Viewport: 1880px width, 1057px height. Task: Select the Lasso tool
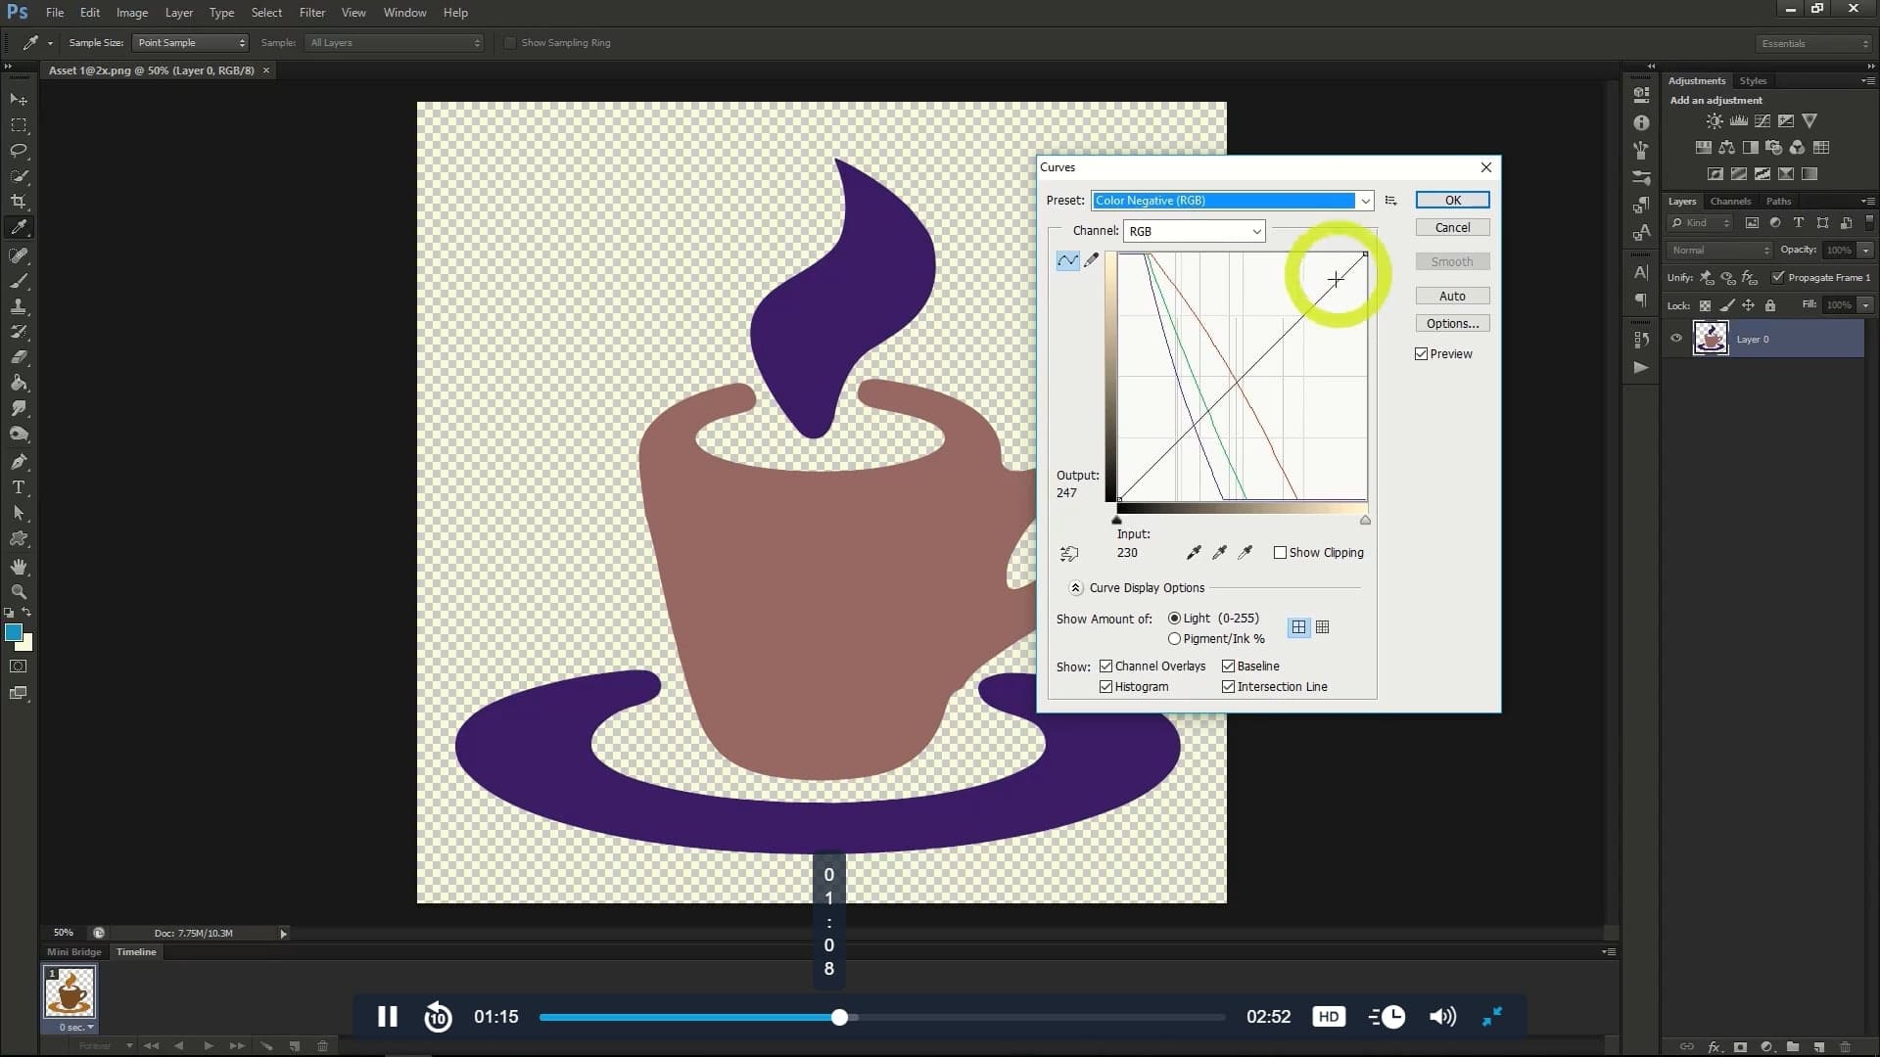click(x=19, y=151)
